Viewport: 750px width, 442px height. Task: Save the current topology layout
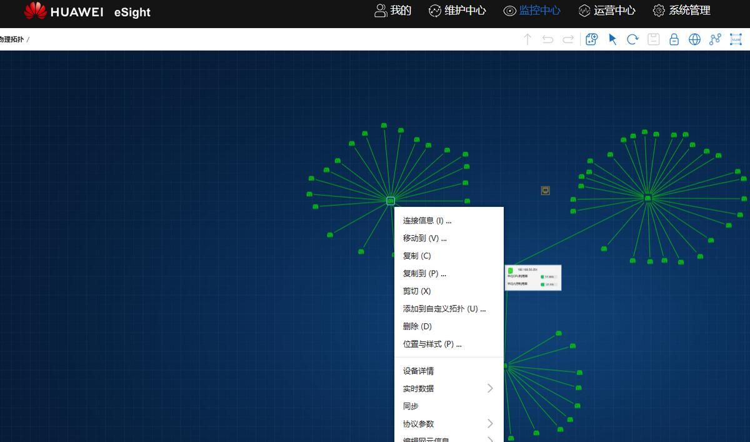point(653,39)
